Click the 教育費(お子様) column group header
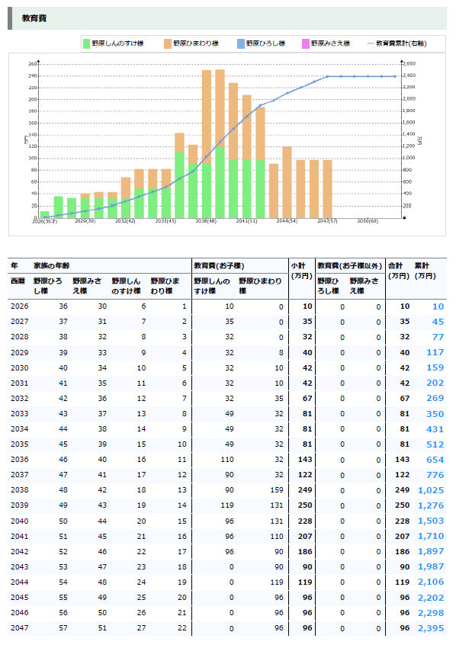Screen dimensions: 456x648 219,266
